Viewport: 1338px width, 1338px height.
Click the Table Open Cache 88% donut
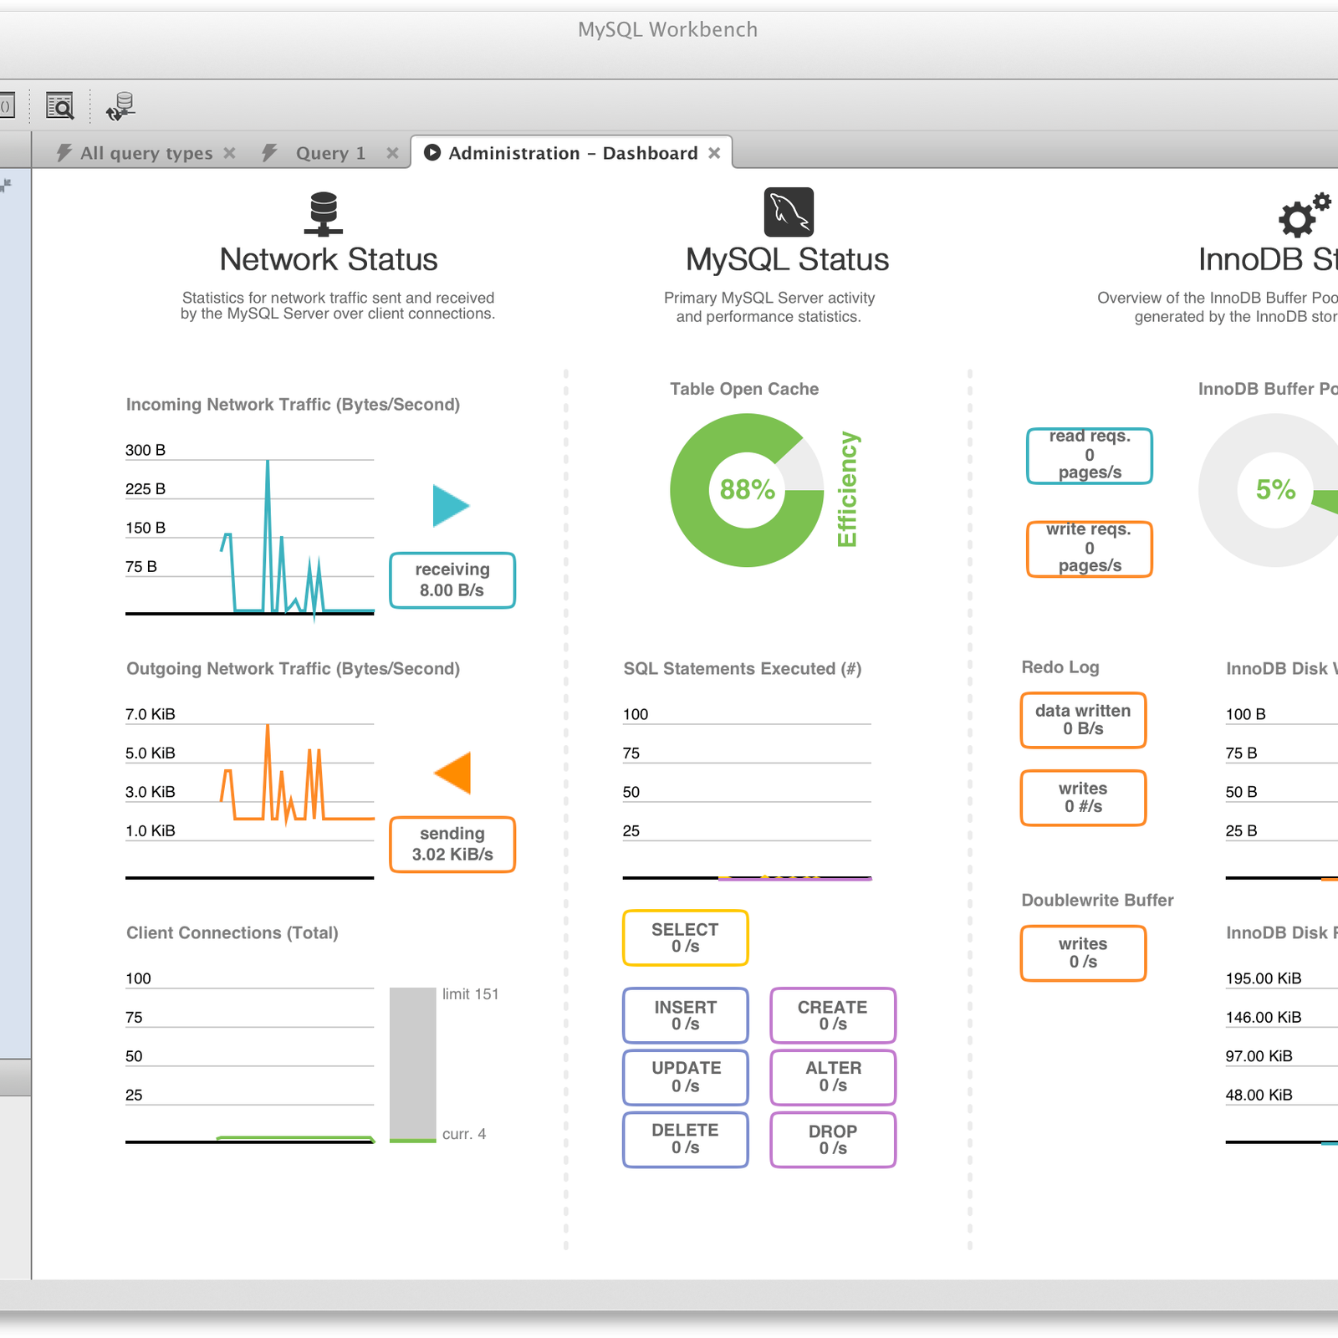747,490
